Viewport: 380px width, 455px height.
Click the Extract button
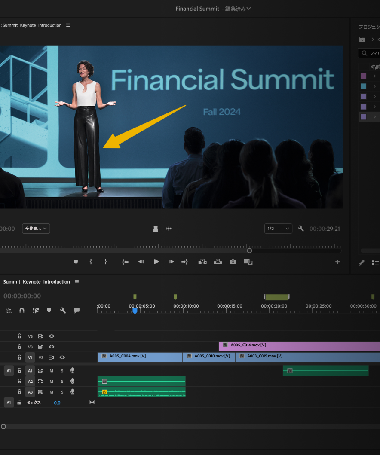(x=218, y=262)
